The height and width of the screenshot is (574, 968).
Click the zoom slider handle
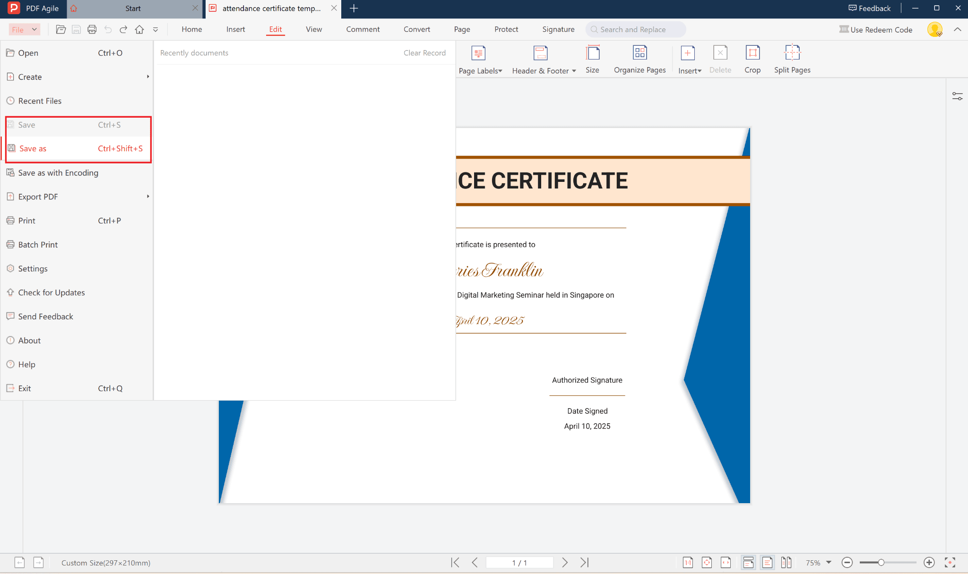coord(881,562)
